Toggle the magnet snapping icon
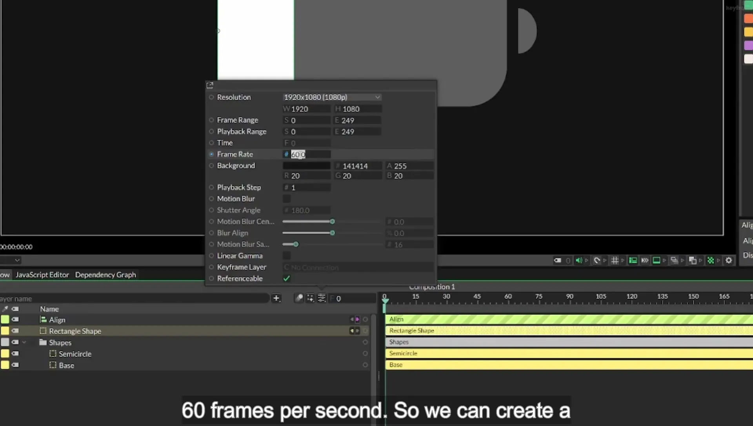This screenshot has height=426, width=753. [x=597, y=260]
